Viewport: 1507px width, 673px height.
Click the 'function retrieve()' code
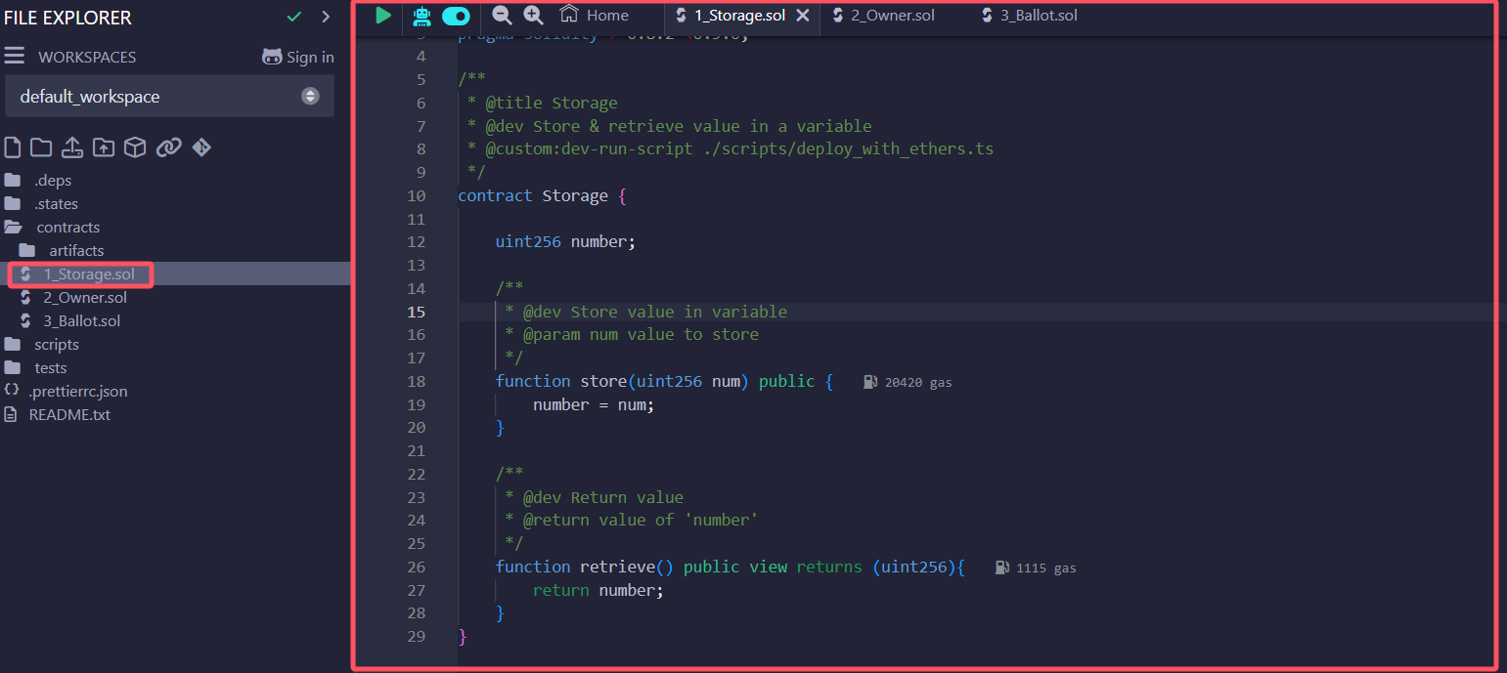(x=585, y=567)
